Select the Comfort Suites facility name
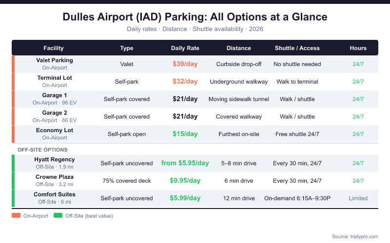Image resolution: width=390 pixels, height=243 pixels. (55, 194)
